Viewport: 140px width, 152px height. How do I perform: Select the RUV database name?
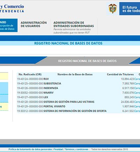(46, 79)
